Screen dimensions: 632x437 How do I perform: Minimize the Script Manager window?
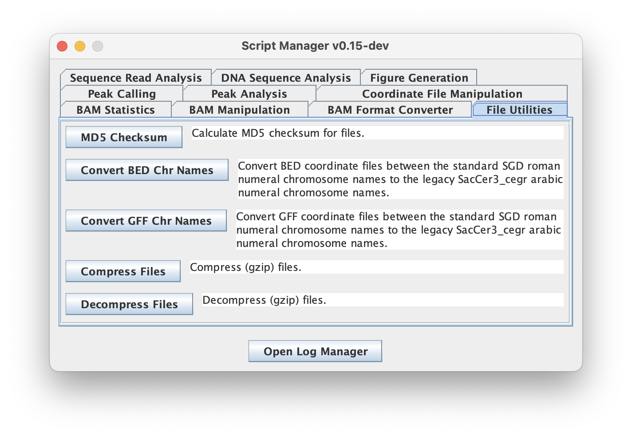[80, 46]
